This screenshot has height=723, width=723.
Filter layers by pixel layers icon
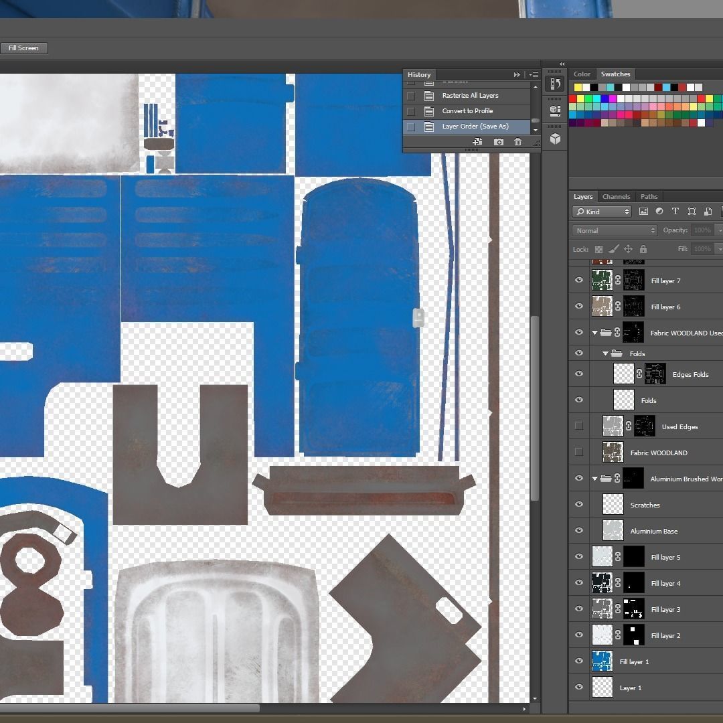[x=643, y=211]
